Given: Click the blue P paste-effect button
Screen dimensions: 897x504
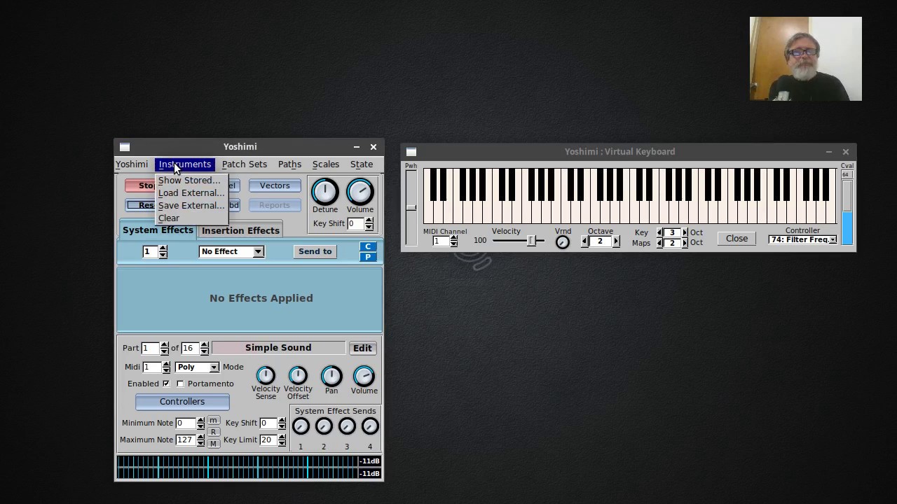Looking at the screenshot, I should (367, 257).
